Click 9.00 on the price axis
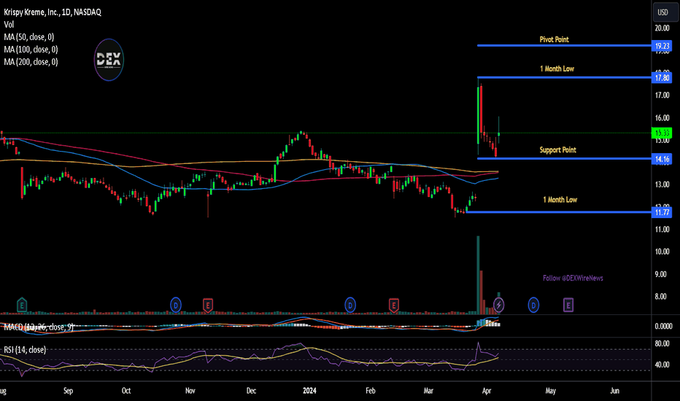 pos(662,274)
